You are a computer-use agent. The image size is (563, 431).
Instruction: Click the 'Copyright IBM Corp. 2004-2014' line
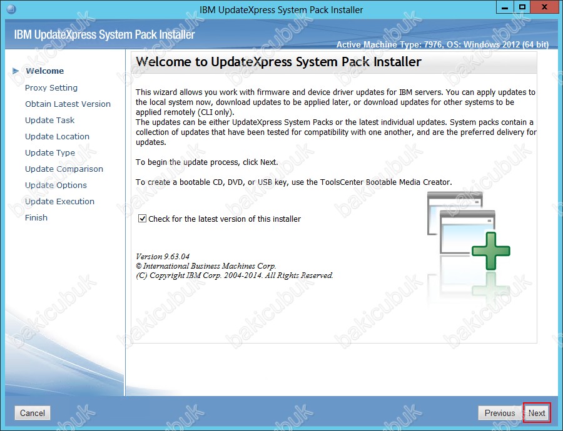click(235, 275)
